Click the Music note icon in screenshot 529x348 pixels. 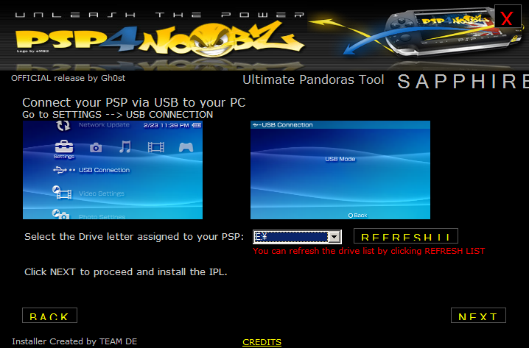pos(125,147)
